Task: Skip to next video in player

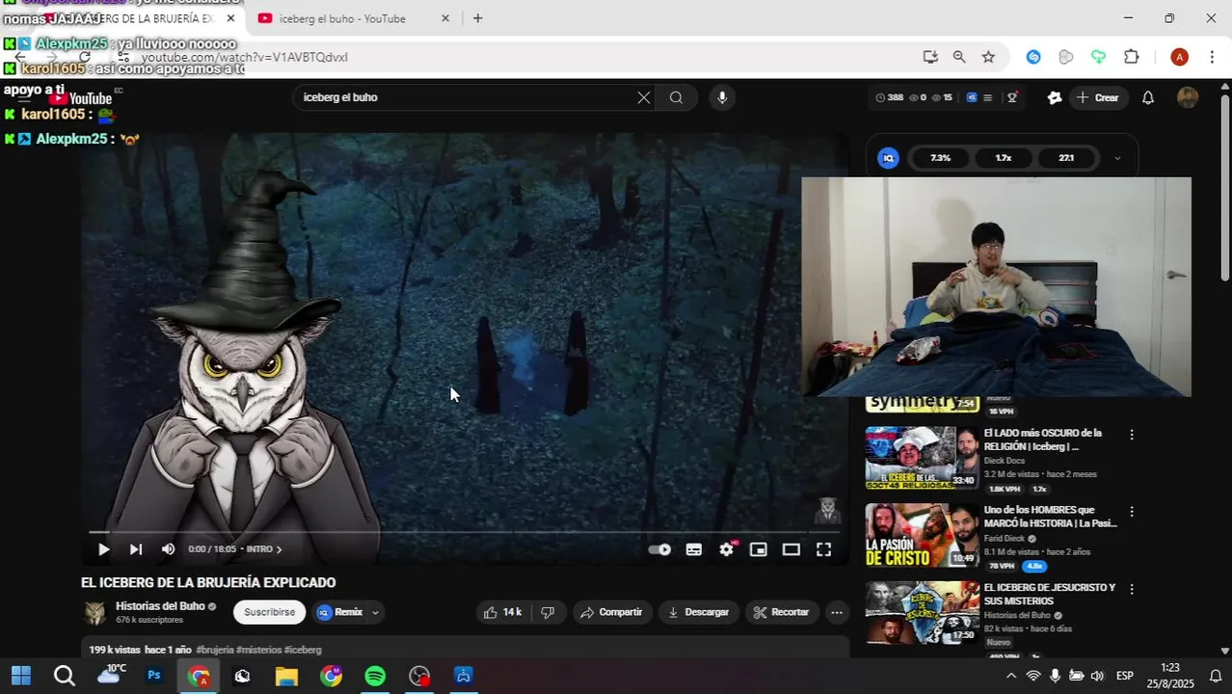Action: 136,549
